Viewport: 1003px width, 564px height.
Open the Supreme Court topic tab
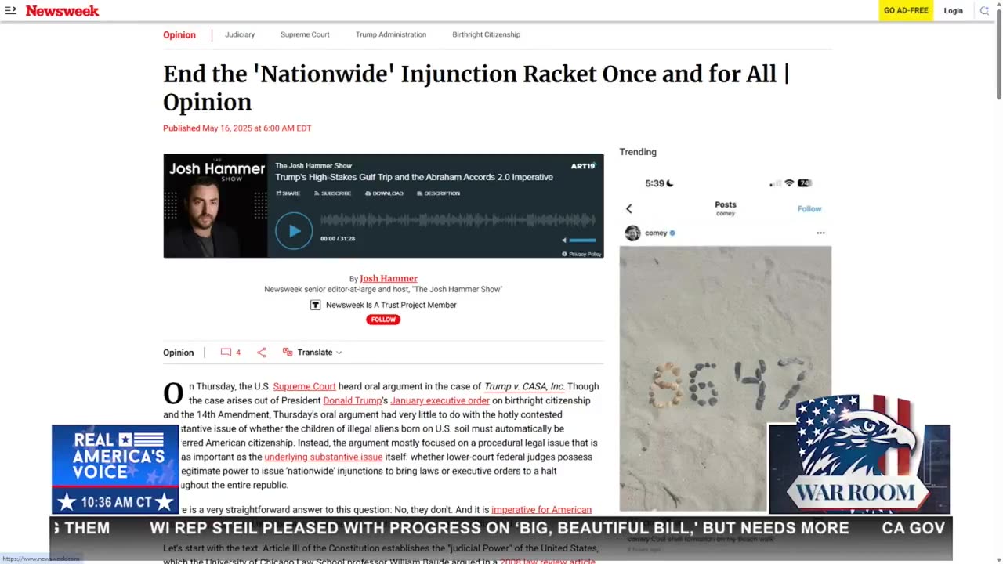click(x=305, y=34)
